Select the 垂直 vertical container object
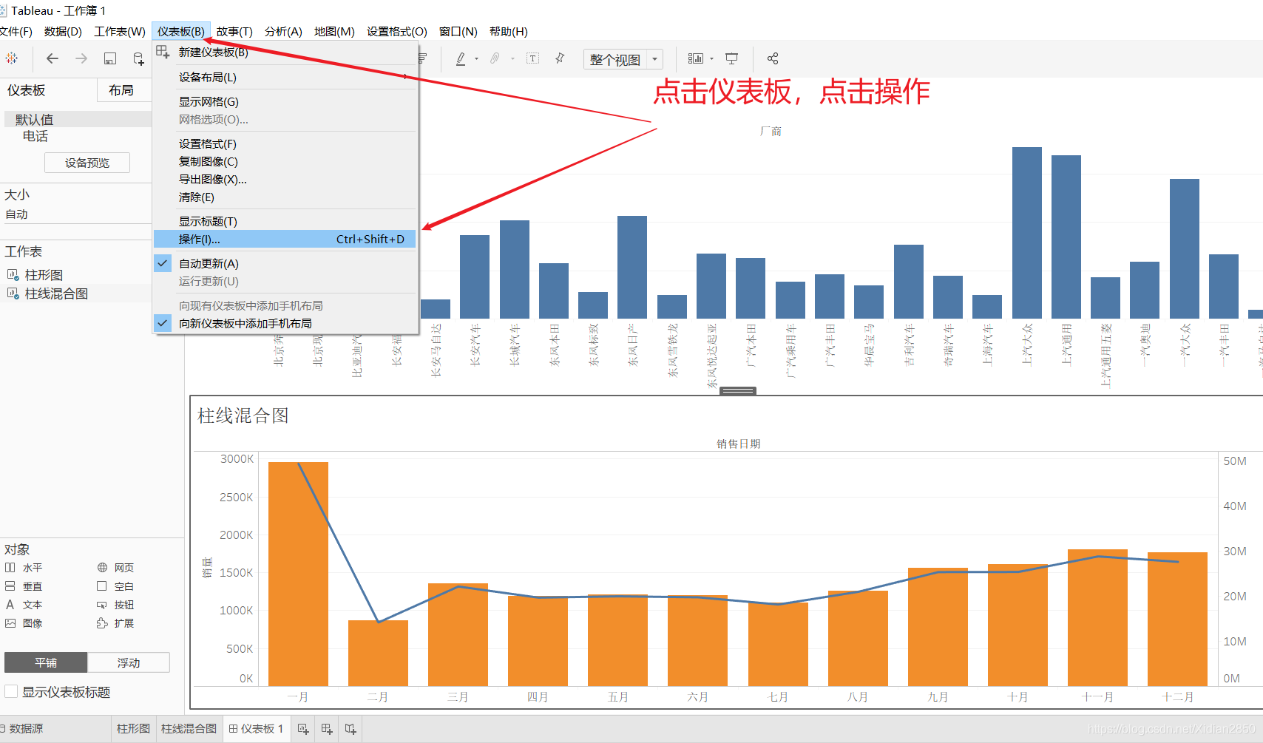Screen dimensions: 1263x743 24,586
